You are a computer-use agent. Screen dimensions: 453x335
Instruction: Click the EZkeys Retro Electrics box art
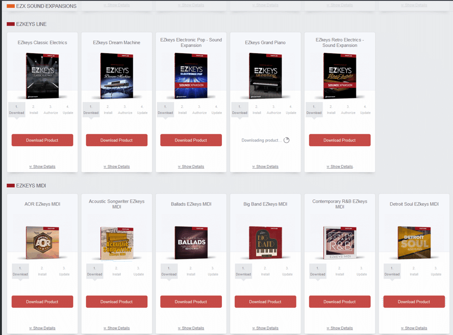click(x=340, y=76)
